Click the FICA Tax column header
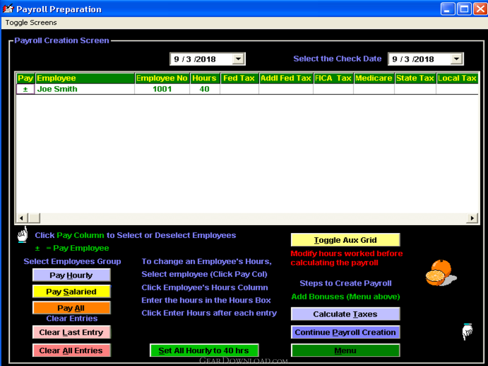This screenshot has height=366, width=488. [333, 78]
